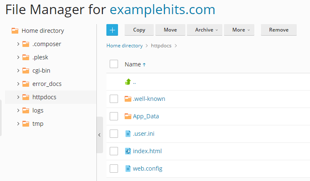Expand the cgi-bin tree node

(18, 71)
